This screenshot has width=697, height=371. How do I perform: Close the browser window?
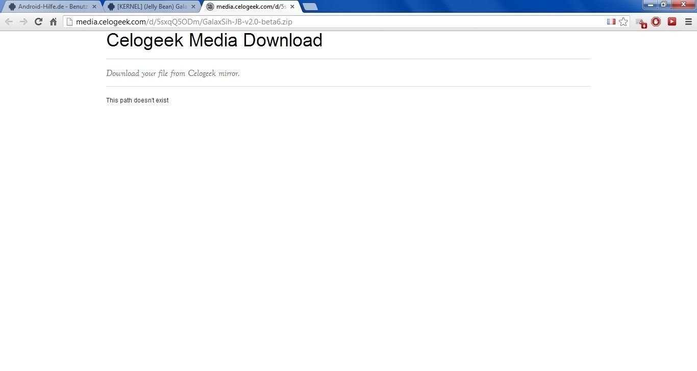pyautogui.click(x=683, y=4)
